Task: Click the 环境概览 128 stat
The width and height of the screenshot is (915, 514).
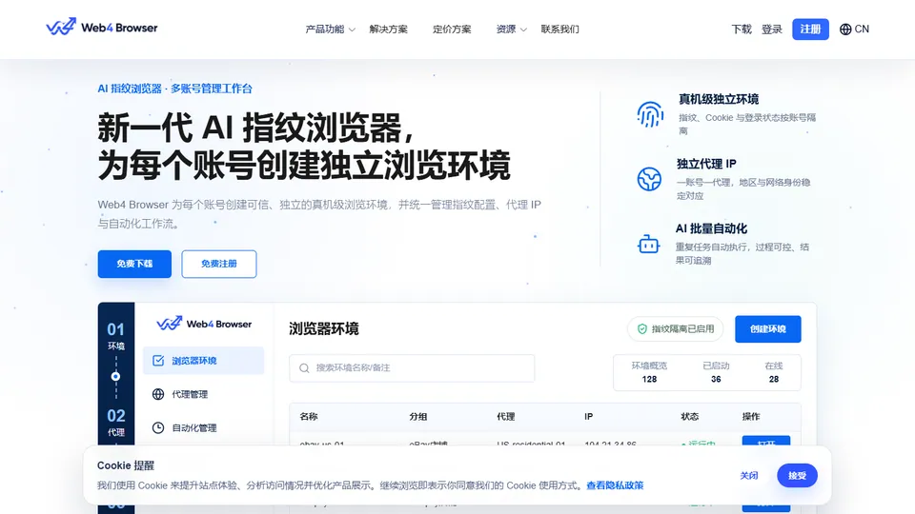Action: click(649, 372)
